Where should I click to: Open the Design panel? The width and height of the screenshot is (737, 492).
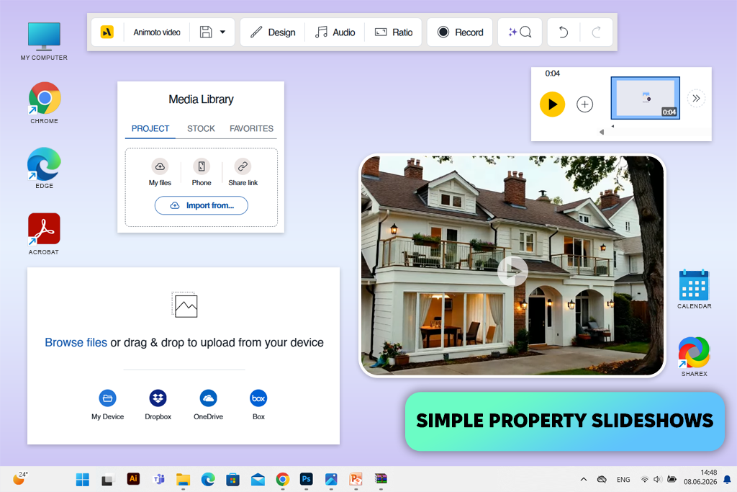click(273, 32)
